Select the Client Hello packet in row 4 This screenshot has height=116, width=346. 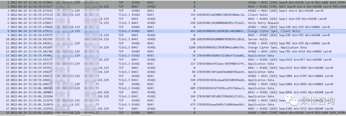coord(173,14)
